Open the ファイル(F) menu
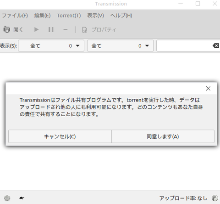Screen dimensions: 220x204 tap(15, 16)
